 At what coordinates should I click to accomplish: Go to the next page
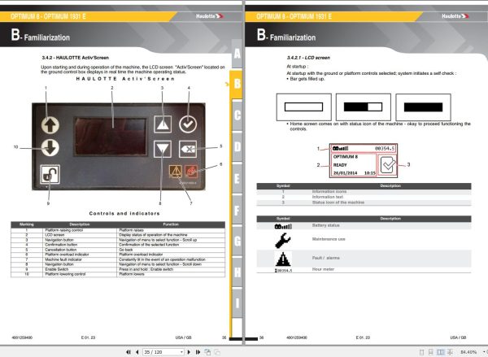(x=189, y=352)
